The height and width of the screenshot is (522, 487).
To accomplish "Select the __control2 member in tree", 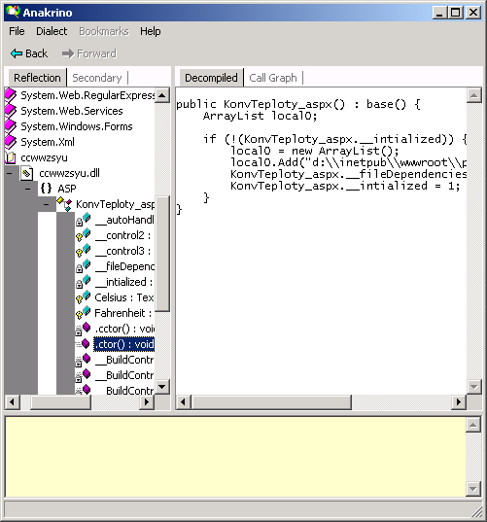I will pos(122,235).
